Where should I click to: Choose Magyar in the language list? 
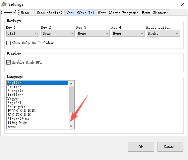(x=37, y=99)
